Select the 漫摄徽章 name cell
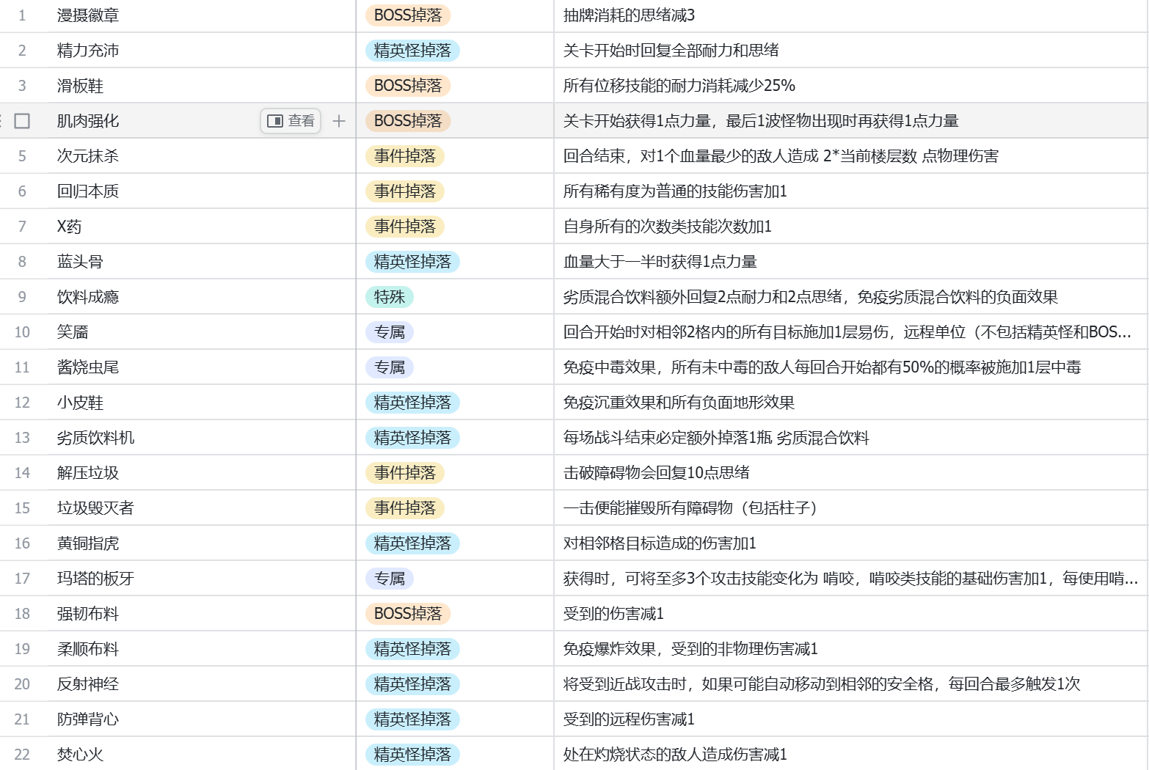 tap(202, 15)
